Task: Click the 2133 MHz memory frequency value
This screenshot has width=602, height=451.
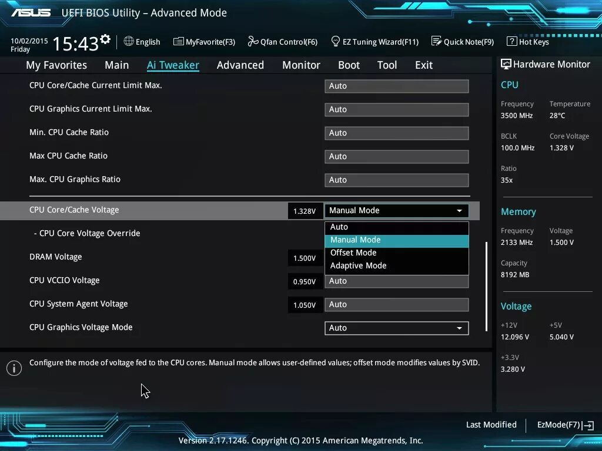Action: [x=516, y=243]
